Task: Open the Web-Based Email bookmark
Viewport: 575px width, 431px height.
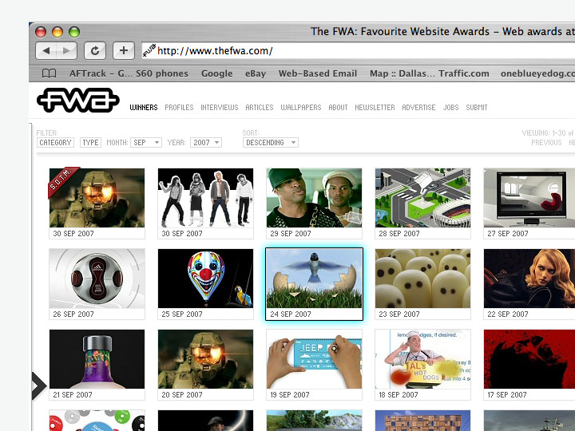Action: point(318,73)
